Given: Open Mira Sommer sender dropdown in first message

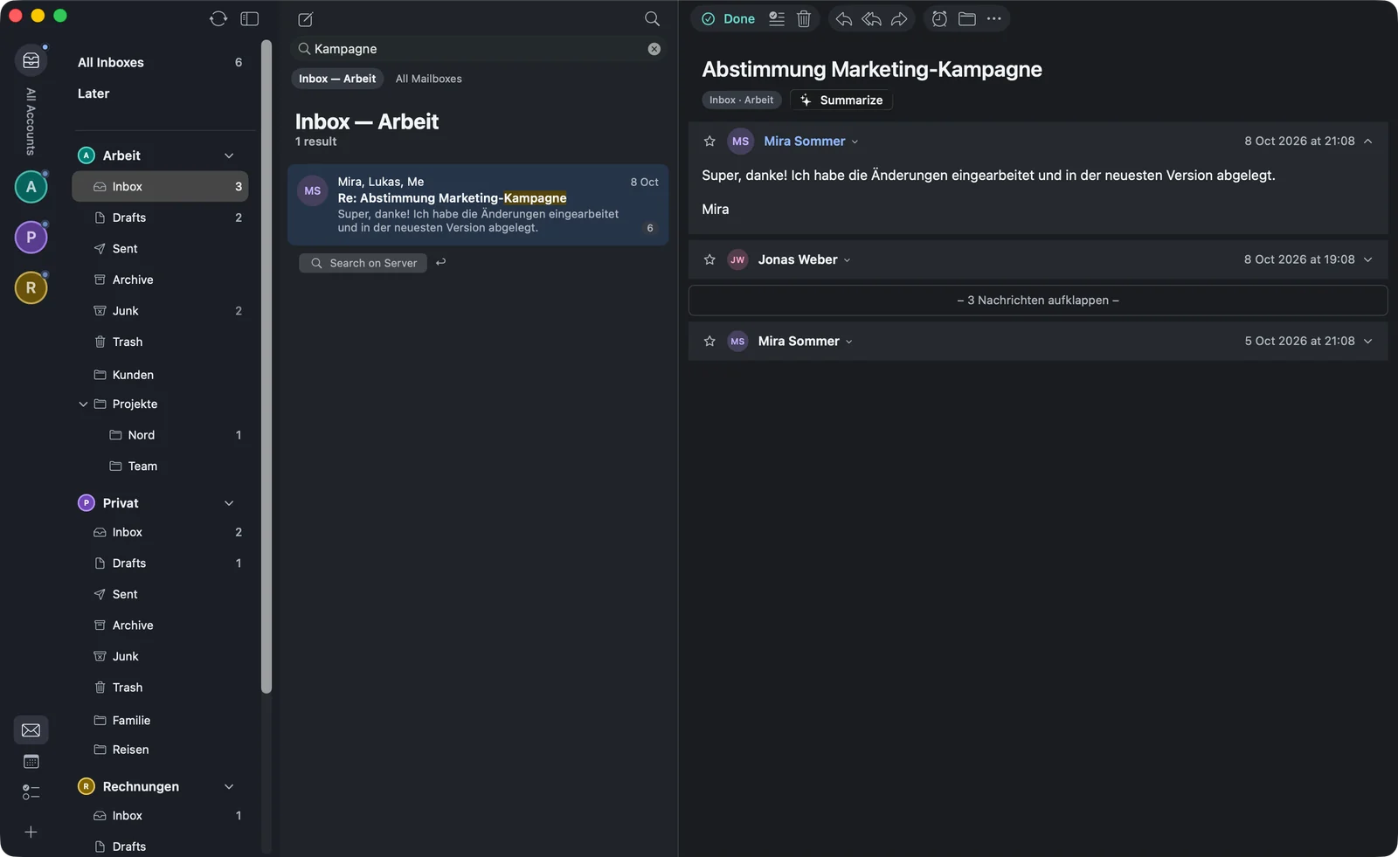Looking at the screenshot, I should pos(855,142).
